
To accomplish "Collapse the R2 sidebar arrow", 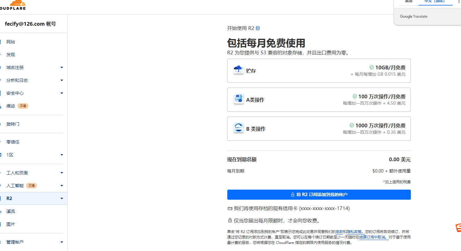I will coord(62,198).
